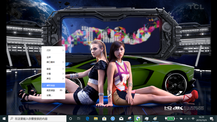This screenshot has height=122, width=217.
Task: Click the Windows Start button
Action: pyautogui.click(x=4, y=118)
